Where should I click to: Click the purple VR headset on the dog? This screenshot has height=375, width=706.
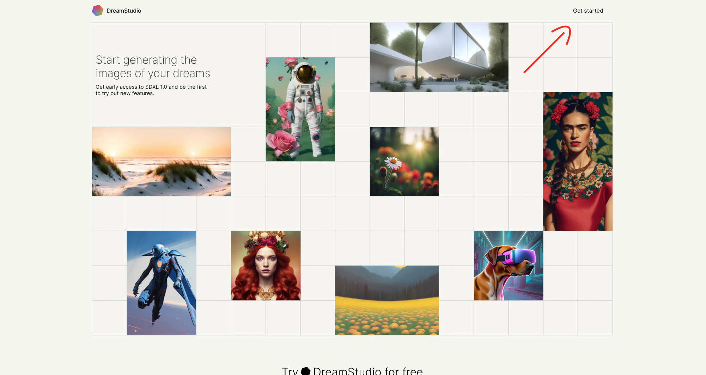click(x=517, y=256)
